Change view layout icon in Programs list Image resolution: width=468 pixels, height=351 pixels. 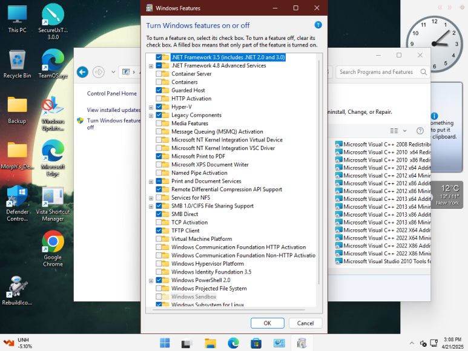[x=394, y=131]
